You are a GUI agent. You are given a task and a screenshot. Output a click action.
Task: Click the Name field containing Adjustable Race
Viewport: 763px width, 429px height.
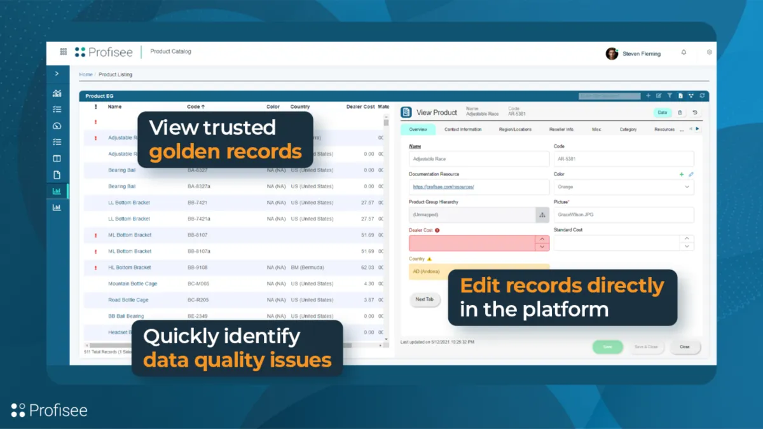point(479,159)
